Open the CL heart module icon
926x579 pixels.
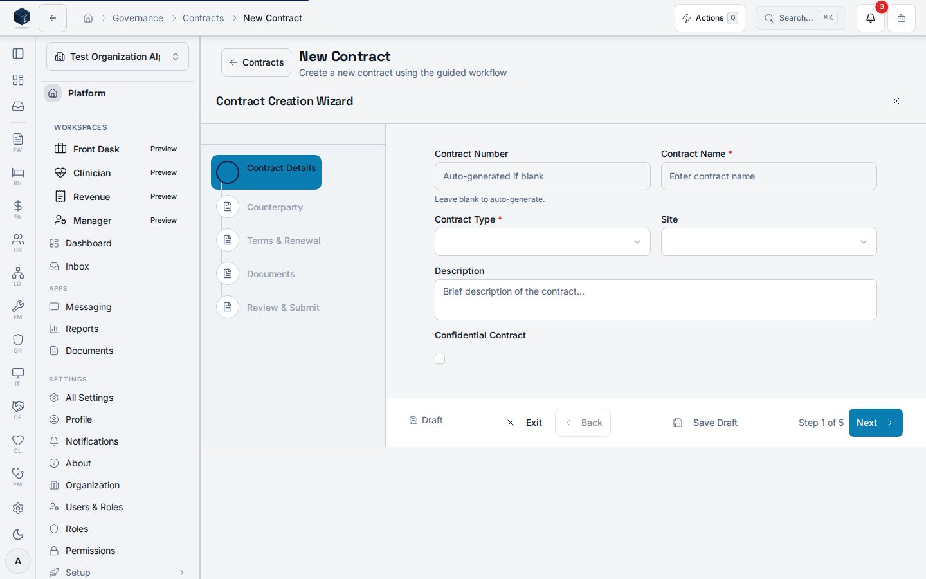[x=18, y=443]
